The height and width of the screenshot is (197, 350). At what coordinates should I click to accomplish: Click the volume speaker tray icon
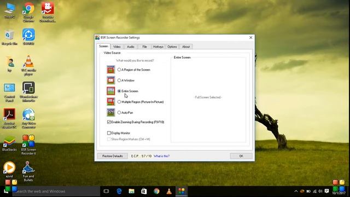[320, 191]
